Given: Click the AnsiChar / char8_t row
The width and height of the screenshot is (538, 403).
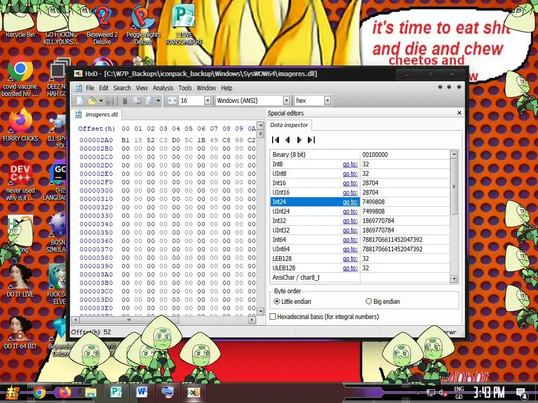Looking at the screenshot, I should [x=360, y=278].
